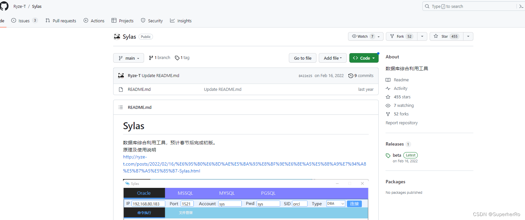Click the 'last year' timestamp text
Image resolution: width=525 pixels, height=220 pixels.
(366, 90)
